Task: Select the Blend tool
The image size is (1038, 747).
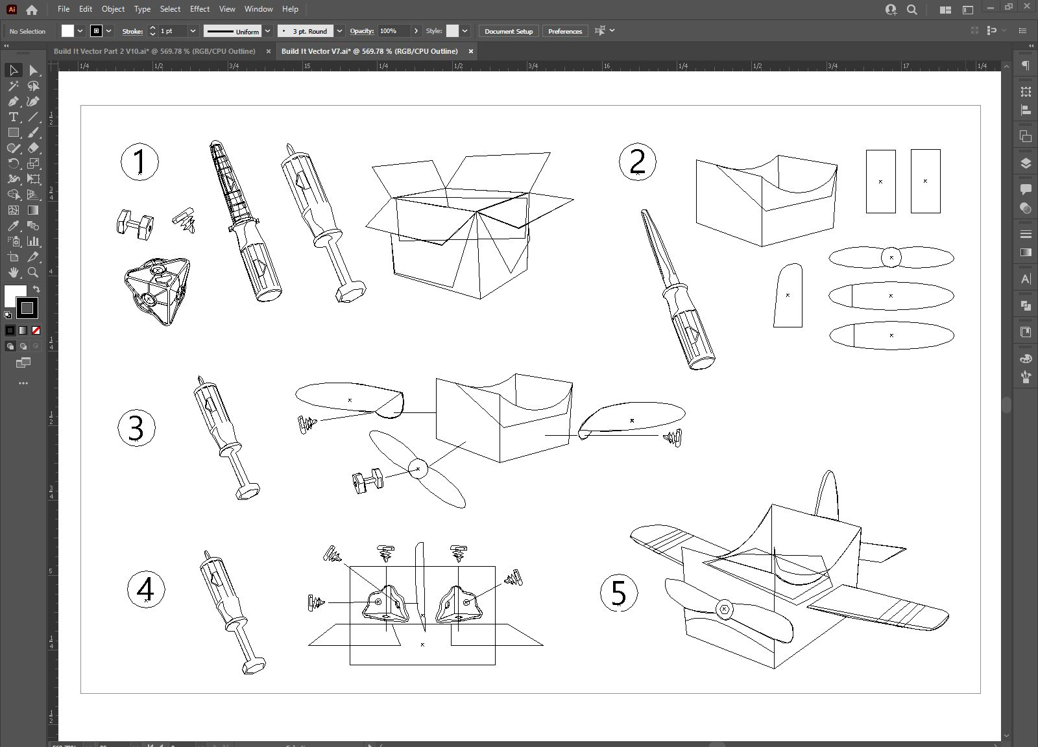Action: point(34,226)
